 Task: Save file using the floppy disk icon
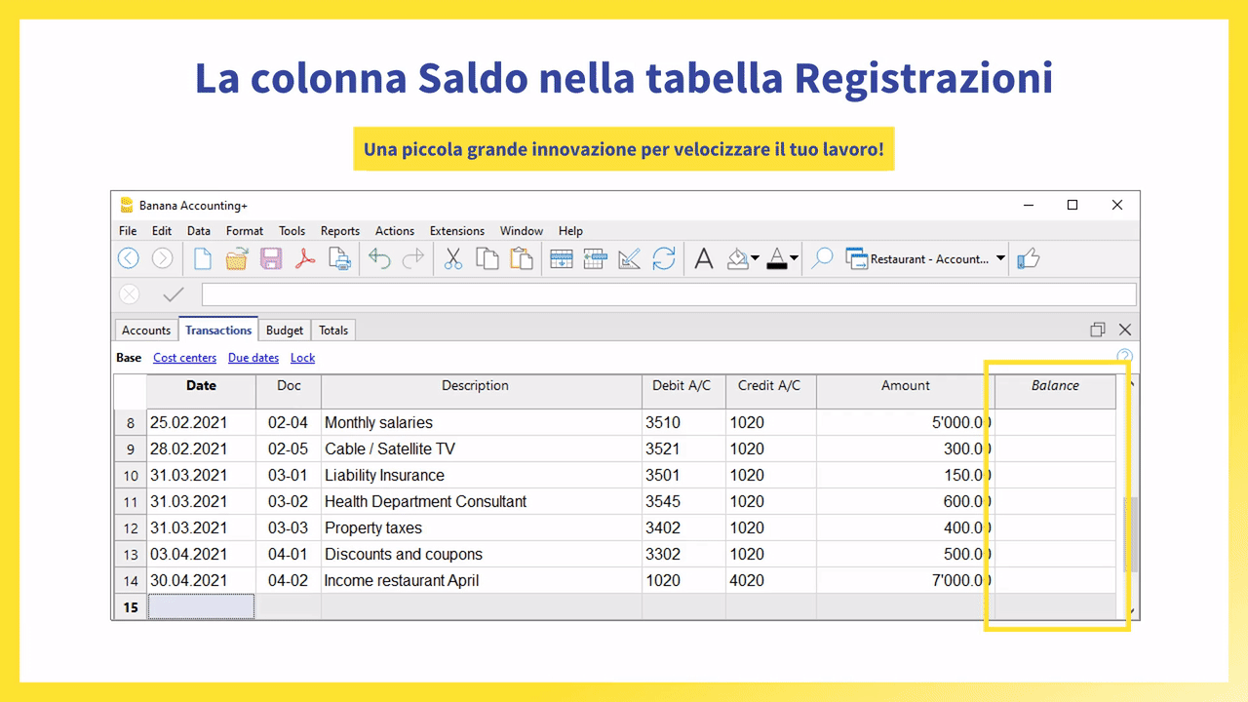click(x=271, y=258)
